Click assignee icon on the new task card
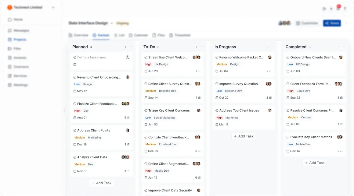Image resolution: width=354 pixels, height=196 pixels. pyautogui.click(x=128, y=58)
